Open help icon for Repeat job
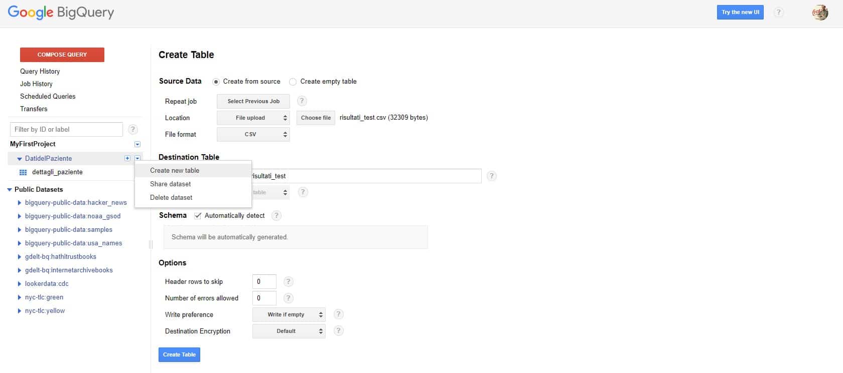Viewport: 843px width, 373px height. point(302,101)
